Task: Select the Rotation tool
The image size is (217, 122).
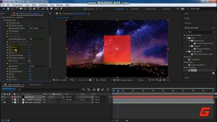Action: [x=17, y=9]
